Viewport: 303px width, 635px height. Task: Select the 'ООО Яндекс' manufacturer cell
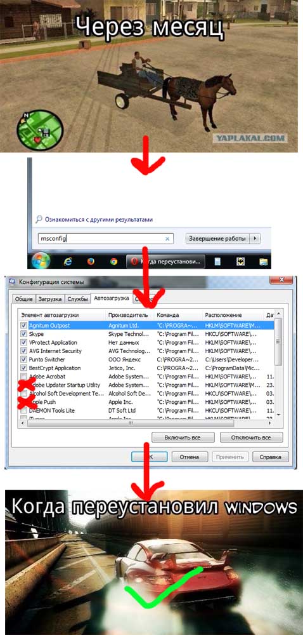tap(124, 359)
